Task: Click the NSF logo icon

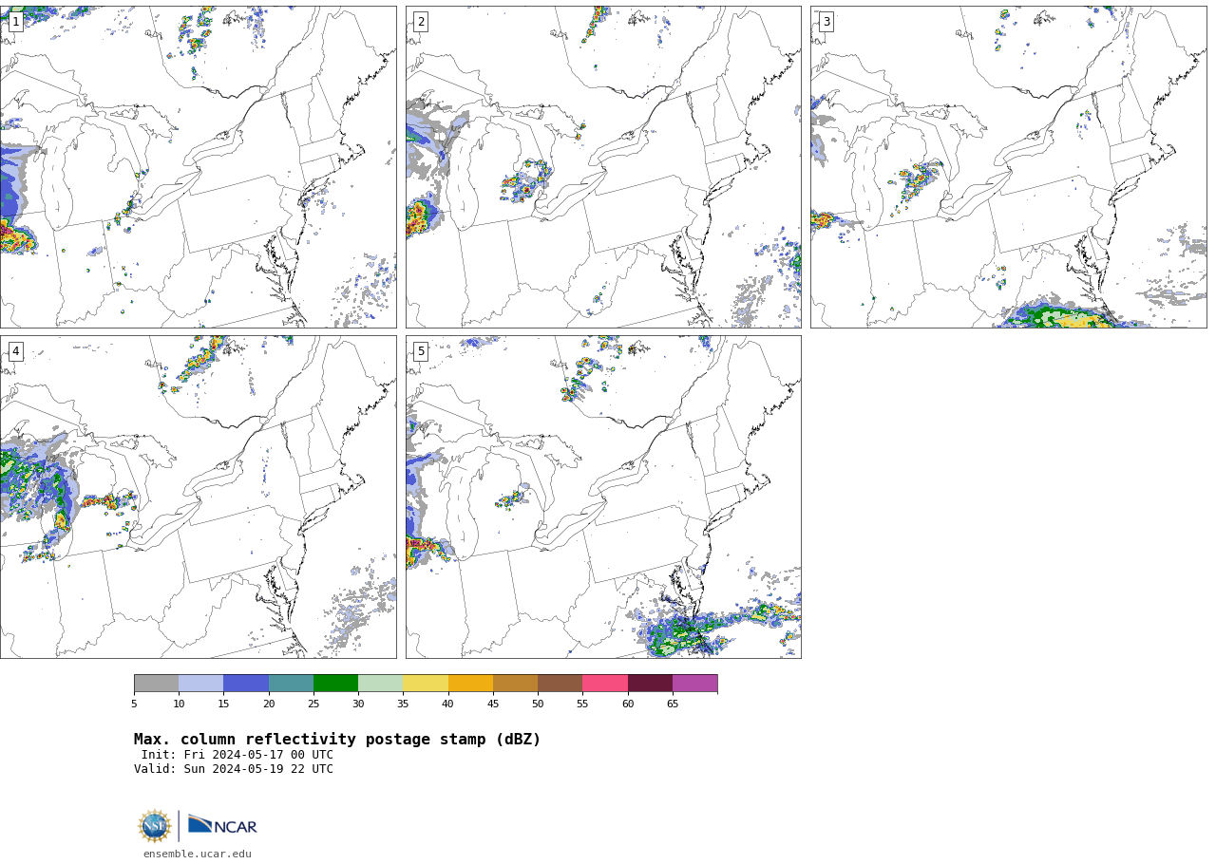Action: coord(154,826)
